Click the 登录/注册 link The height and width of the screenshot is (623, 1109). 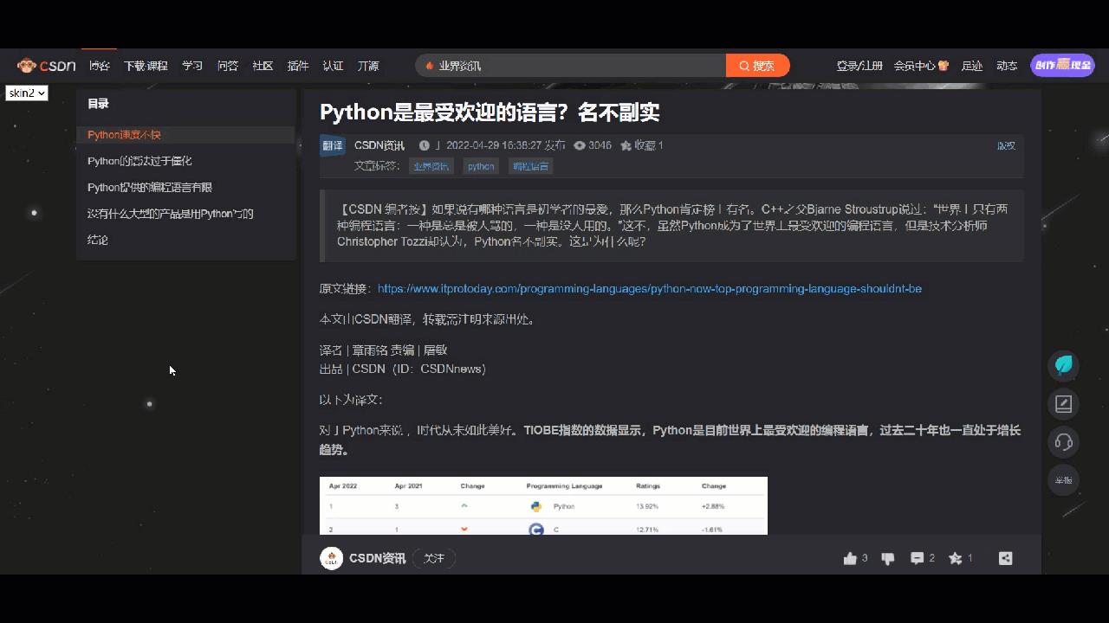(x=859, y=66)
